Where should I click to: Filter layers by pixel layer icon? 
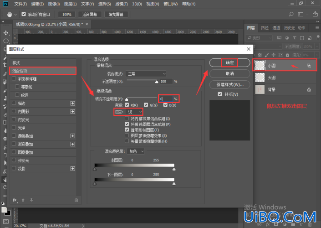pos(279,38)
